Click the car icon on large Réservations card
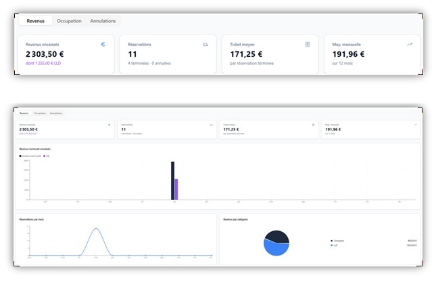 [x=205, y=45]
